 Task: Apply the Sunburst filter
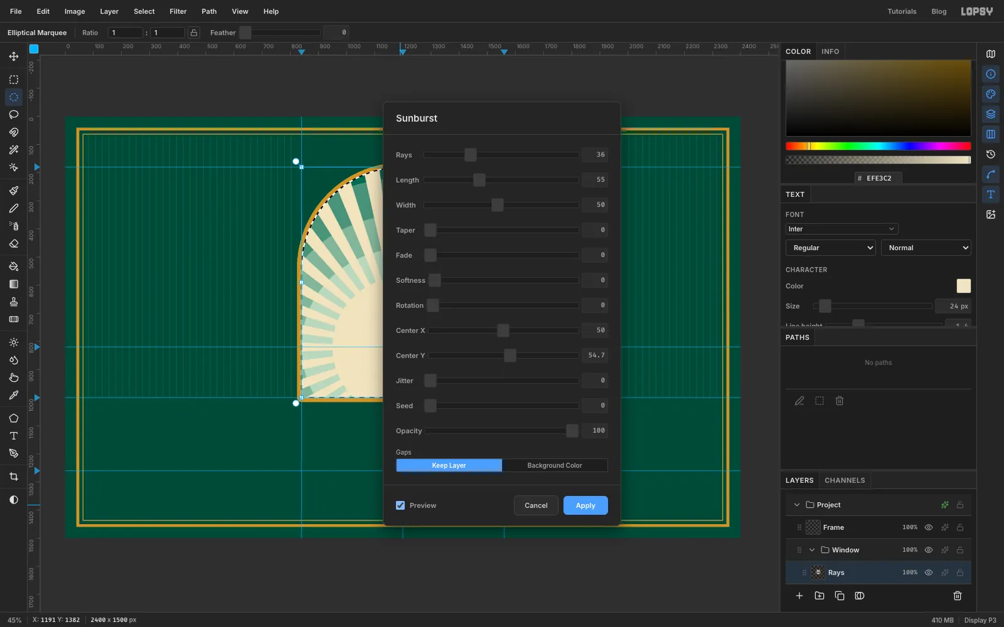pyautogui.click(x=585, y=505)
